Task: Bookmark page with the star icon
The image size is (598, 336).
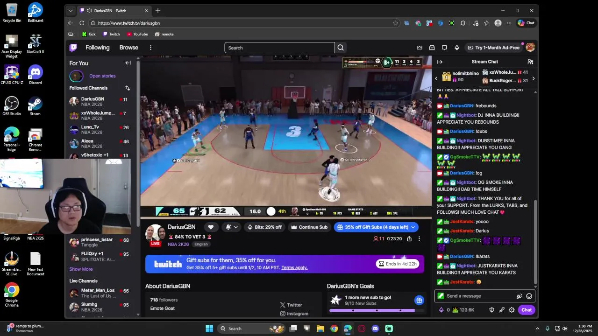Action: pos(395,23)
